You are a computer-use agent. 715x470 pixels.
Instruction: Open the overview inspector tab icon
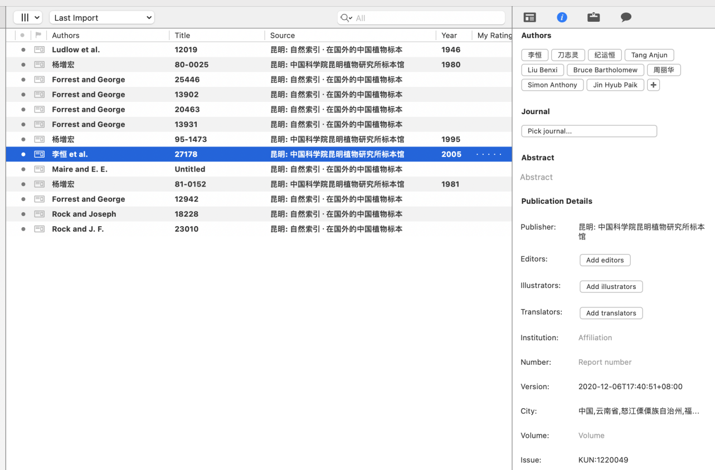pos(529,17)
